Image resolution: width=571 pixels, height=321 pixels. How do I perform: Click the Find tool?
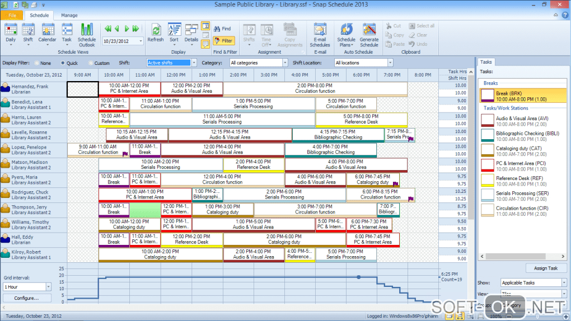coord(223,29)
